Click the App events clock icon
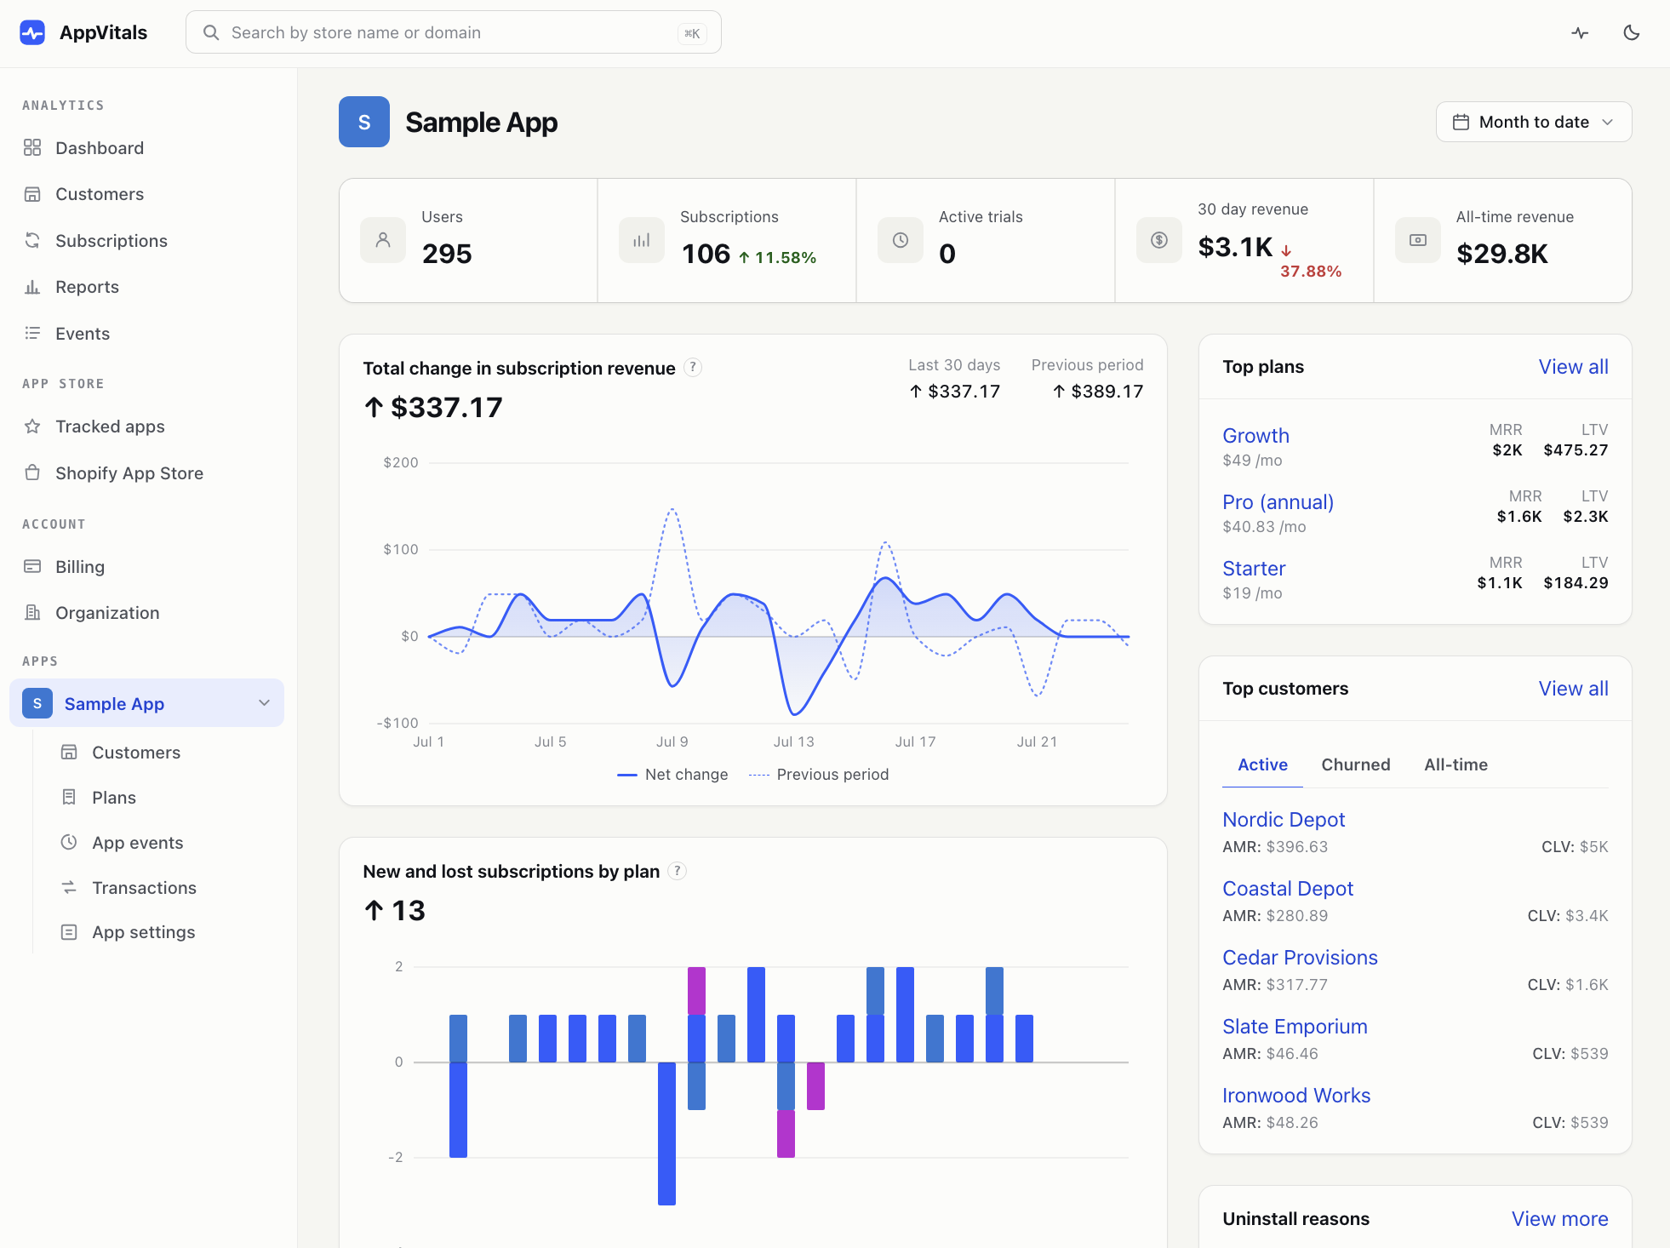Viewport: 1670px width, 1248px height. pyautogui.click(x=69, y=843)
